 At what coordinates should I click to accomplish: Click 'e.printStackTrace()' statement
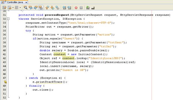pos(50,82)
